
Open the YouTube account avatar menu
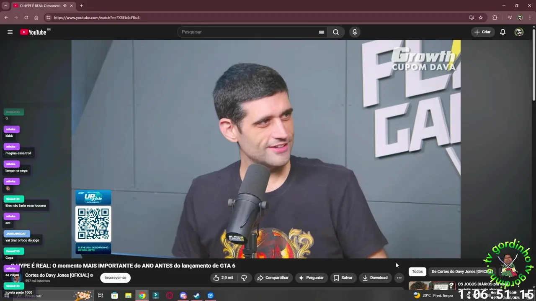(x=519, y=32)
